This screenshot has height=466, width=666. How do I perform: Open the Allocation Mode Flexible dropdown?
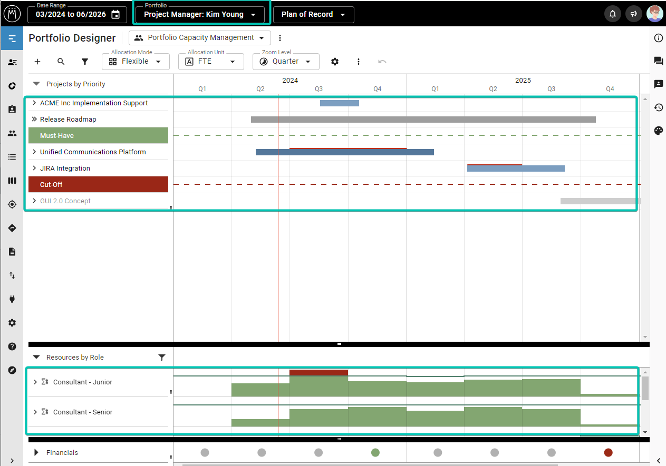(x=136, y=62)
